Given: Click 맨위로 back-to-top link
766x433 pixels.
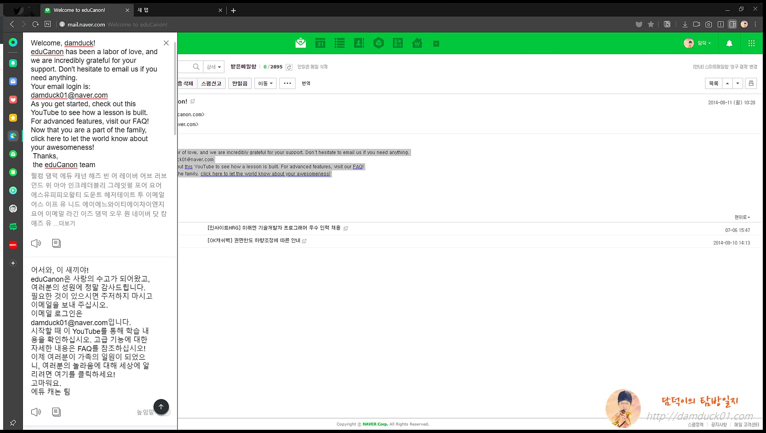Looking at the screenshot, I should pos(742,217).
